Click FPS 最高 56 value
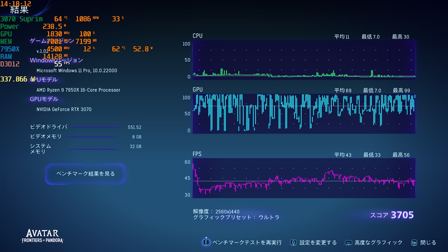The image size is (448, 252). [401, 155]
